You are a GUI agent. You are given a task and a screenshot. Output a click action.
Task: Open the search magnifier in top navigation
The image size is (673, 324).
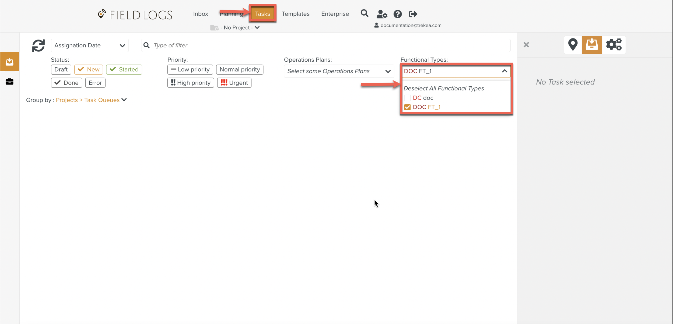(364, 13)
